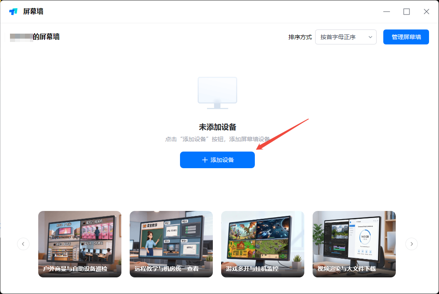The image size is (439, 294).
Task: Minimize the 屏幕墙 window
Action: pos(387,12)
